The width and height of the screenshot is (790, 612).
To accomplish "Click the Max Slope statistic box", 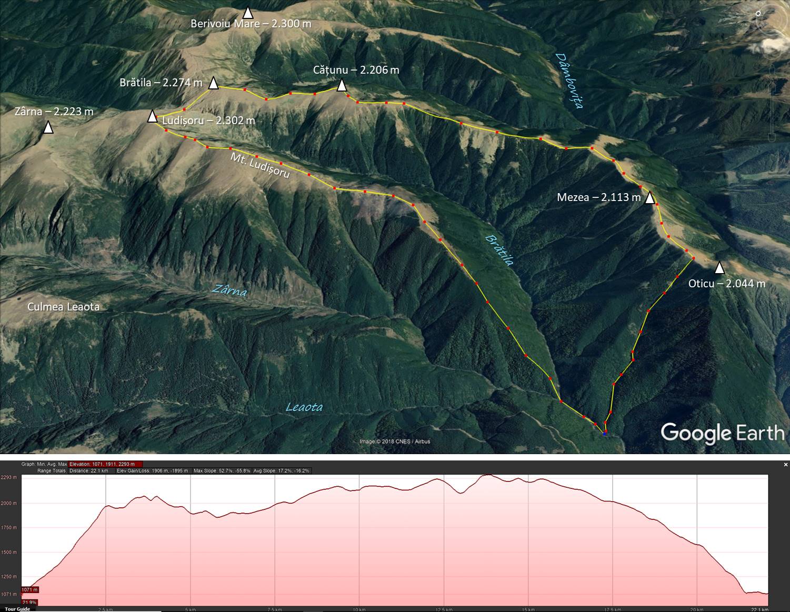I will click(222, 470).
